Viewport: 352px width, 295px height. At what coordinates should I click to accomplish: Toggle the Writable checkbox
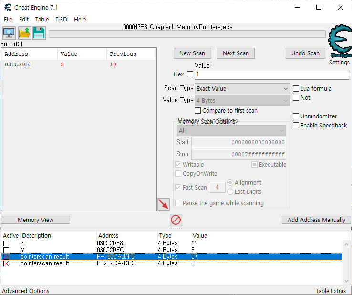(x=178, y=165)
